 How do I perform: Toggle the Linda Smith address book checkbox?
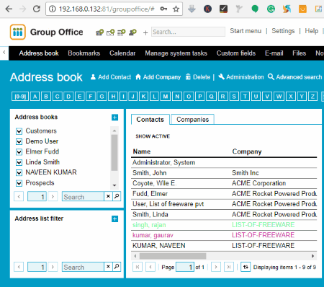pyautogui.click(x=19, y=162)
